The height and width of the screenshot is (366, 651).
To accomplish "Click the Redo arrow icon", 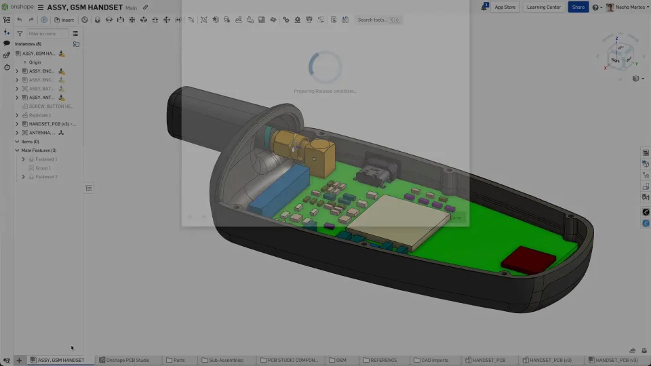I will (31, 20).
